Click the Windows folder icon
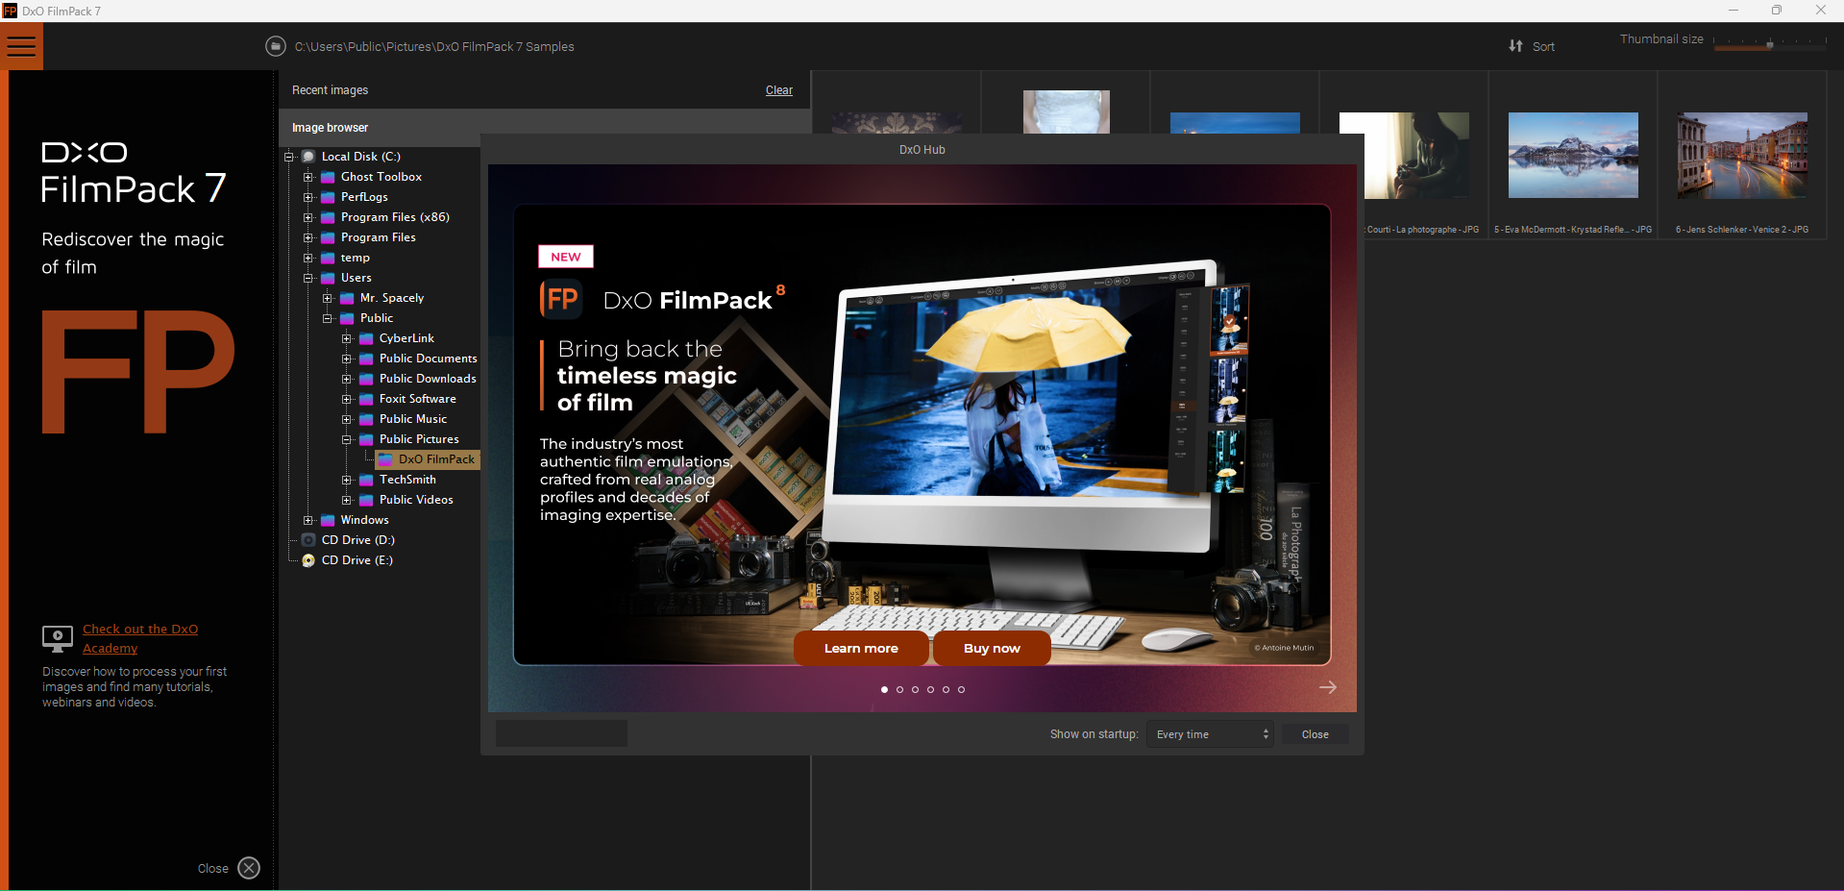1844x891 pixels. pos(328,520)
